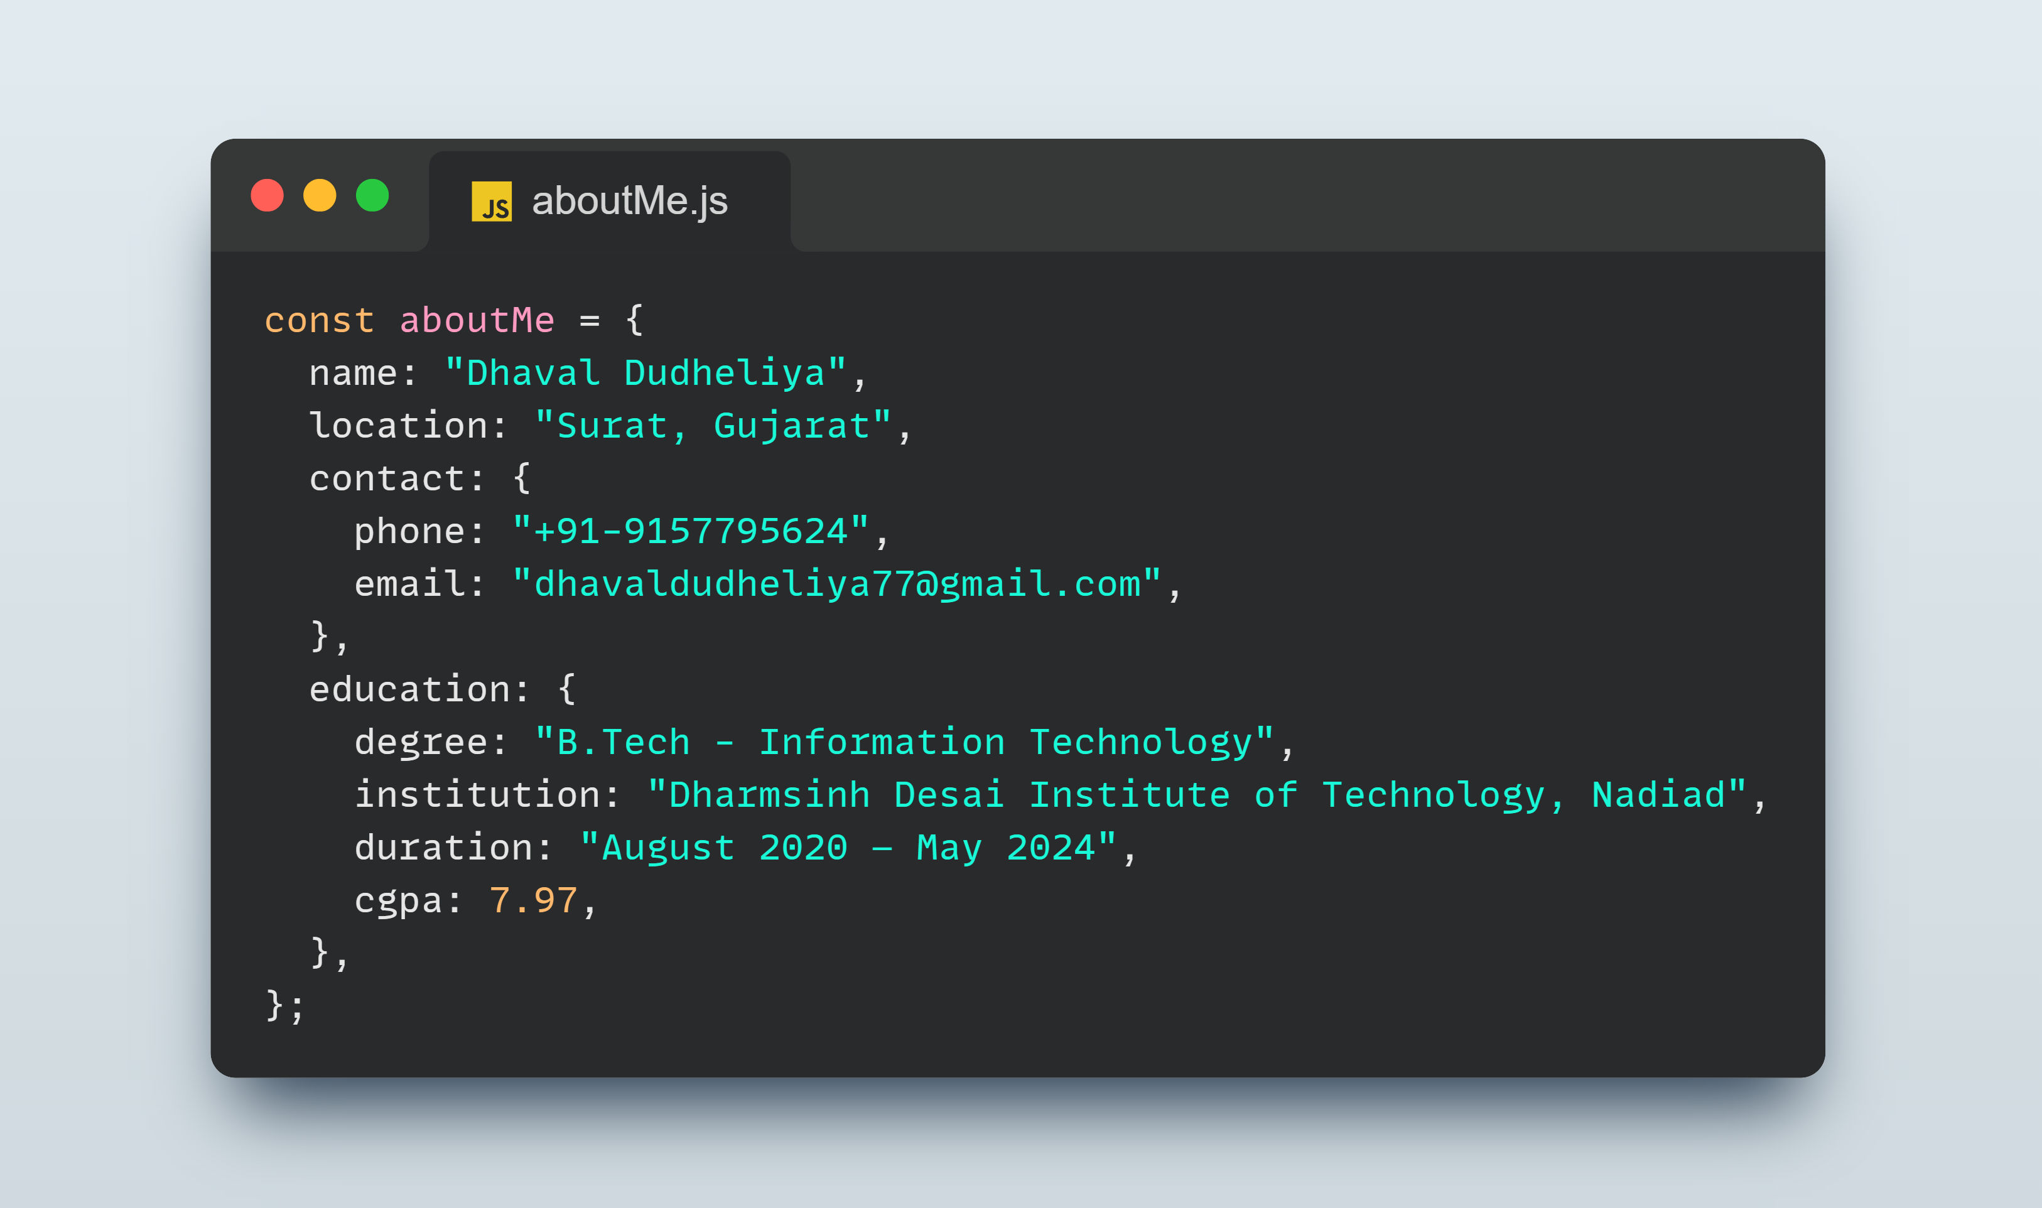Click the "Dhaval Dudheliya" name string
Screen dimensions: 2042x1208
tap(646, 373)
